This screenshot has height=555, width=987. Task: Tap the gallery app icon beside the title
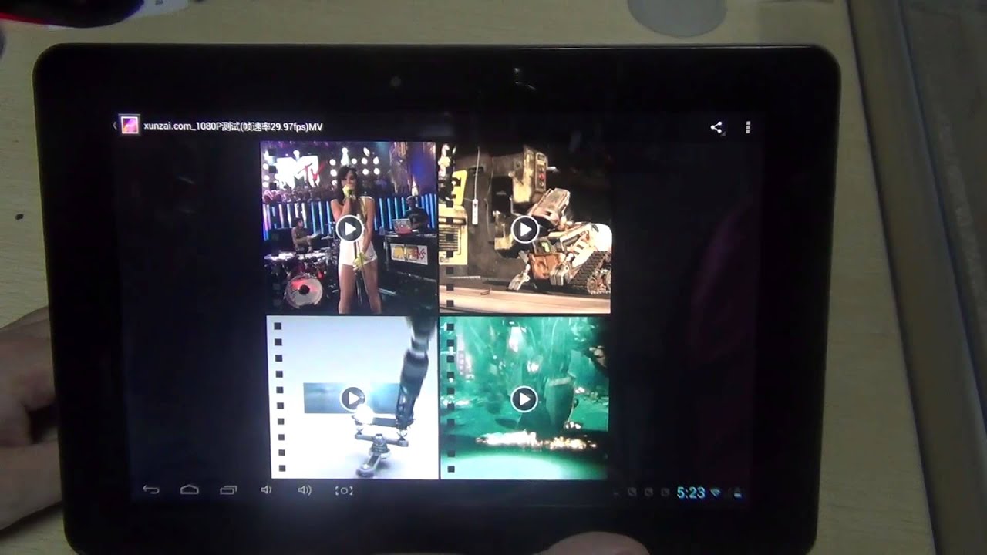130,125
